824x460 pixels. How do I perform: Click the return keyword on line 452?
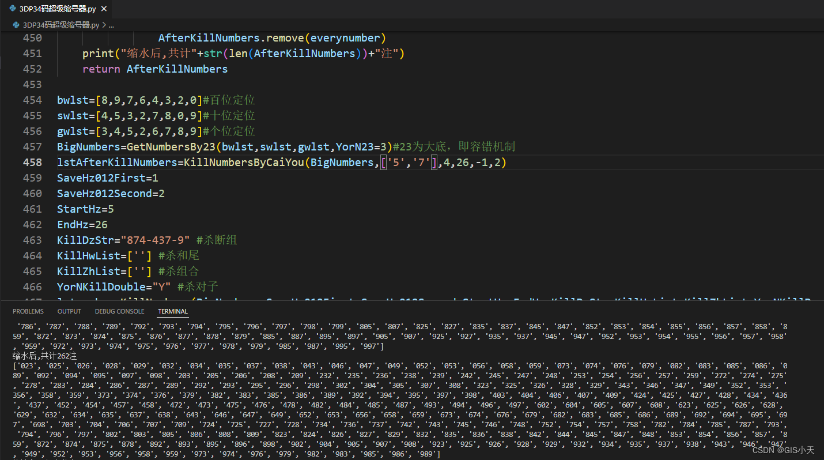coord(101,69)
